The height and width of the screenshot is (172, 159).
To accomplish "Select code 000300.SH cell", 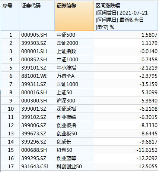I will 37,101.
